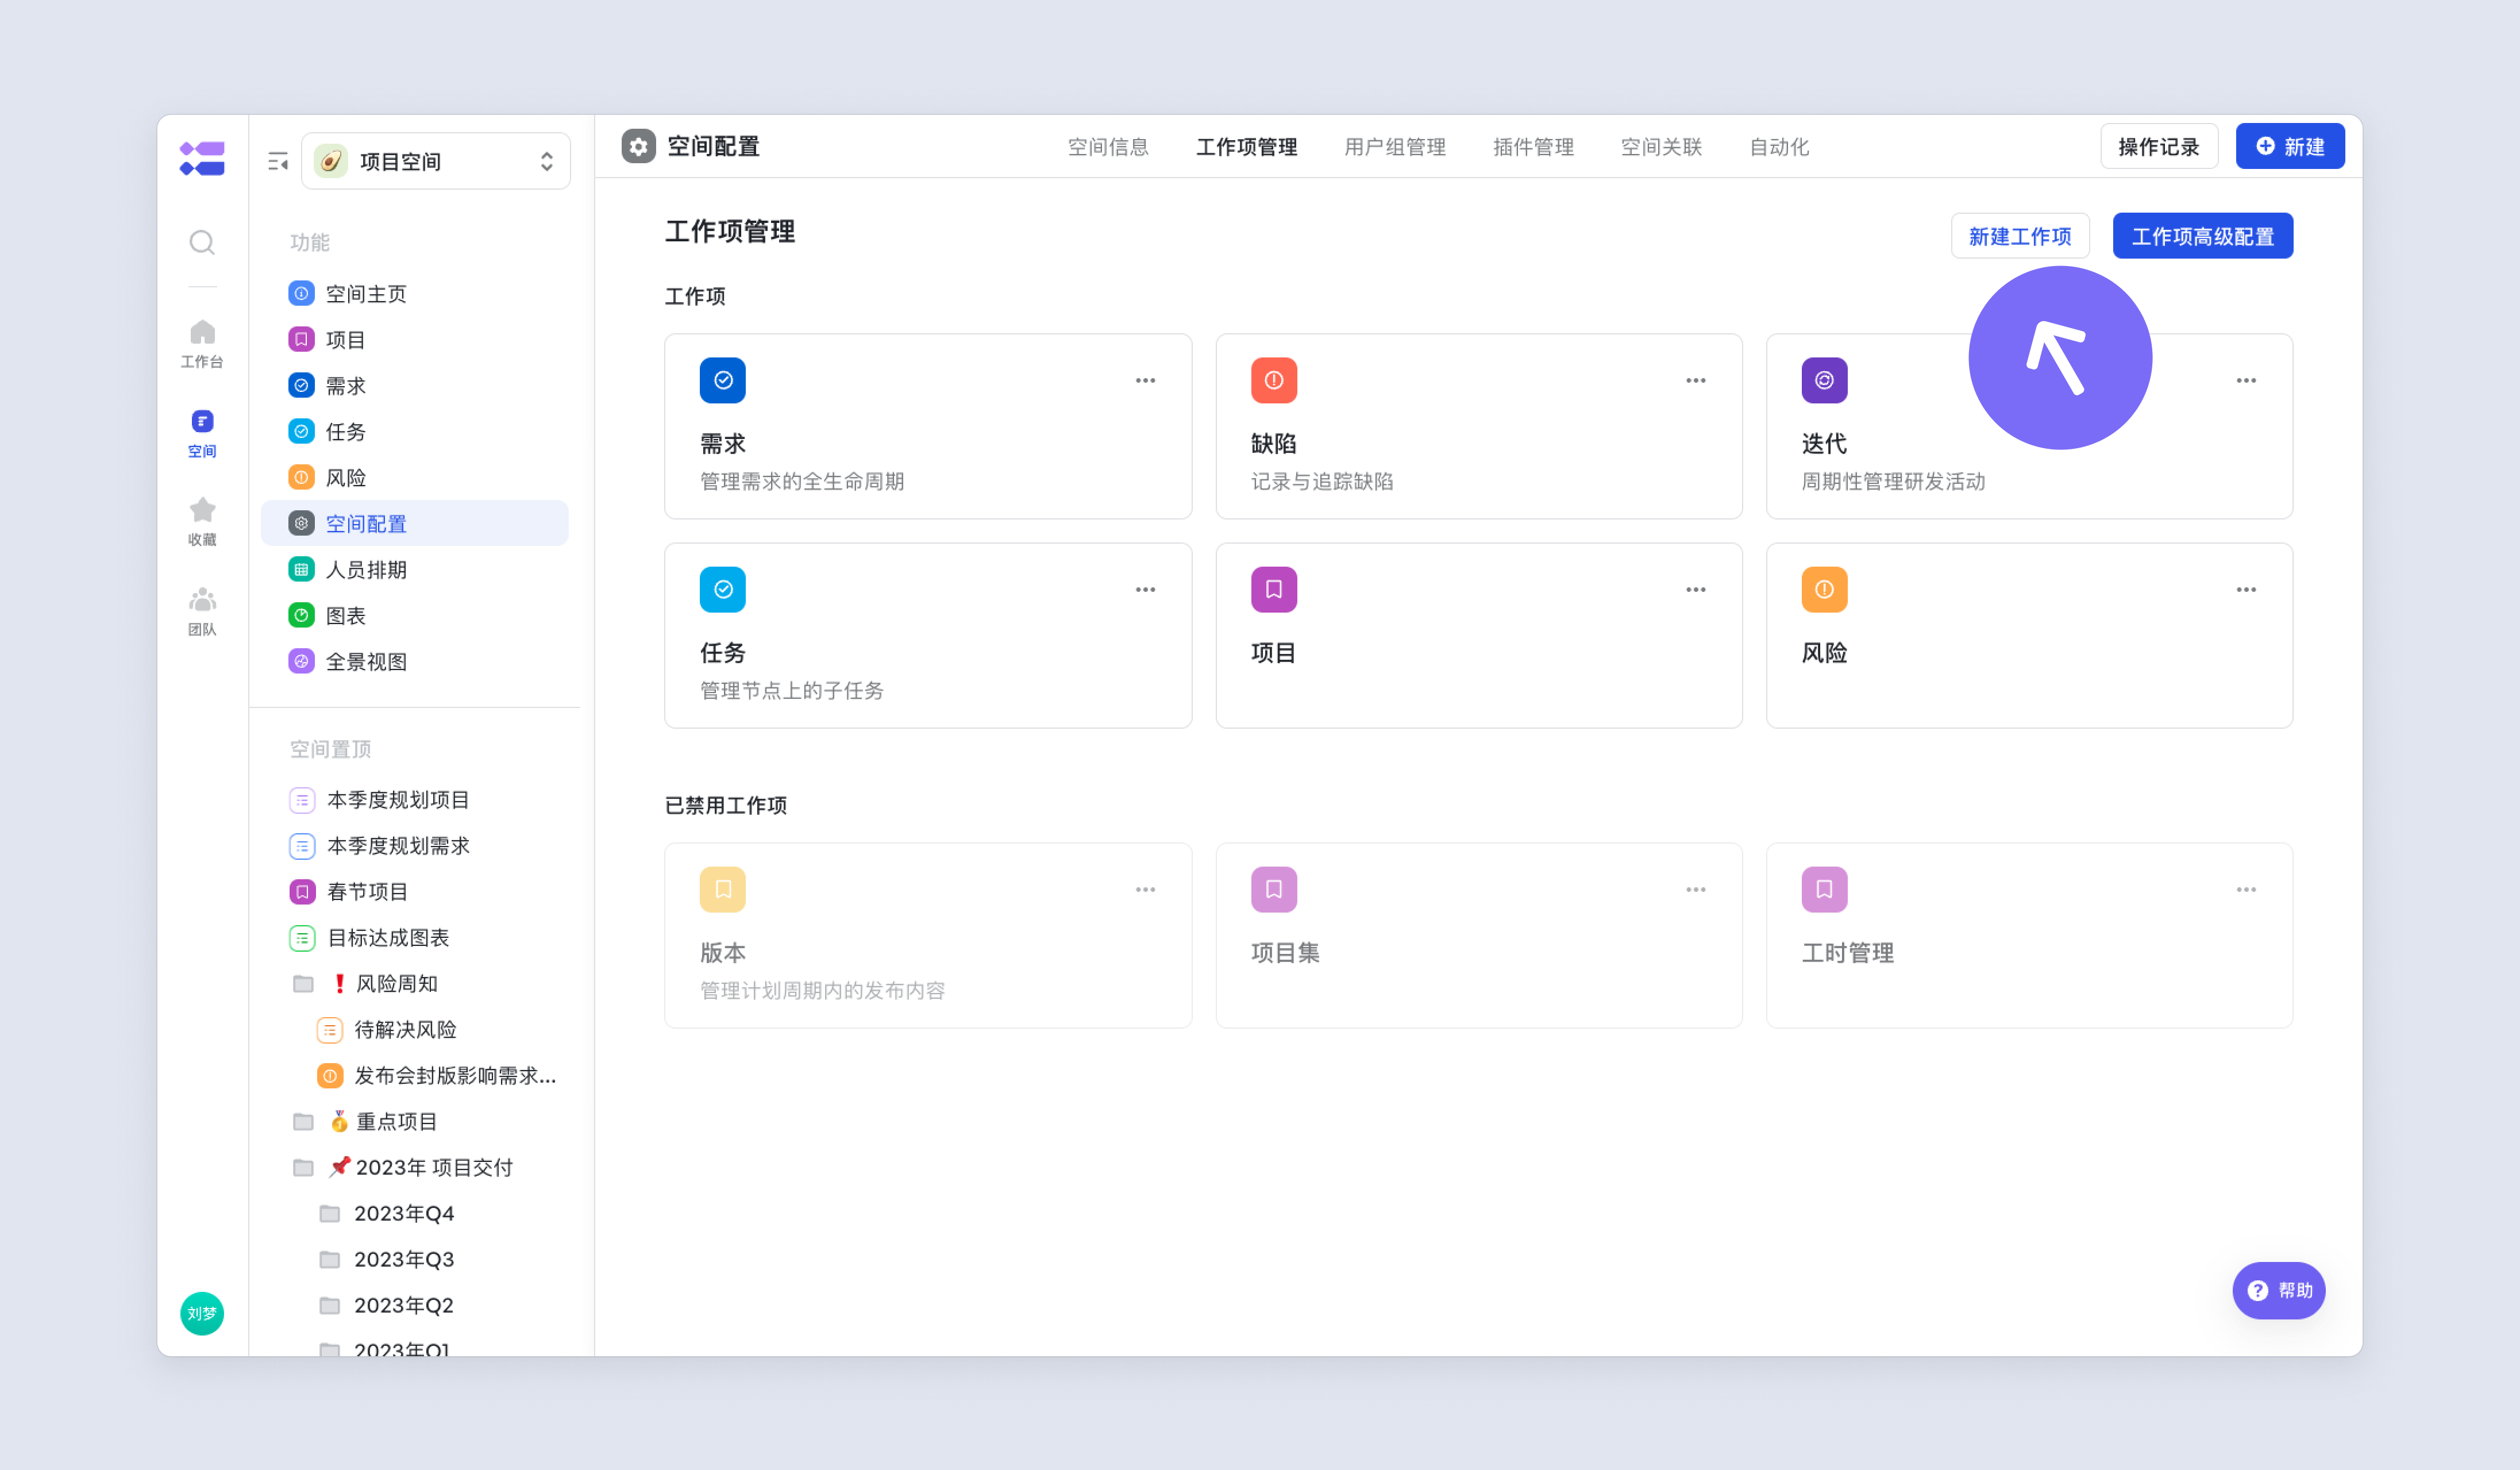Open pinned view 本季度规划项目

click(x=415, y=800)
